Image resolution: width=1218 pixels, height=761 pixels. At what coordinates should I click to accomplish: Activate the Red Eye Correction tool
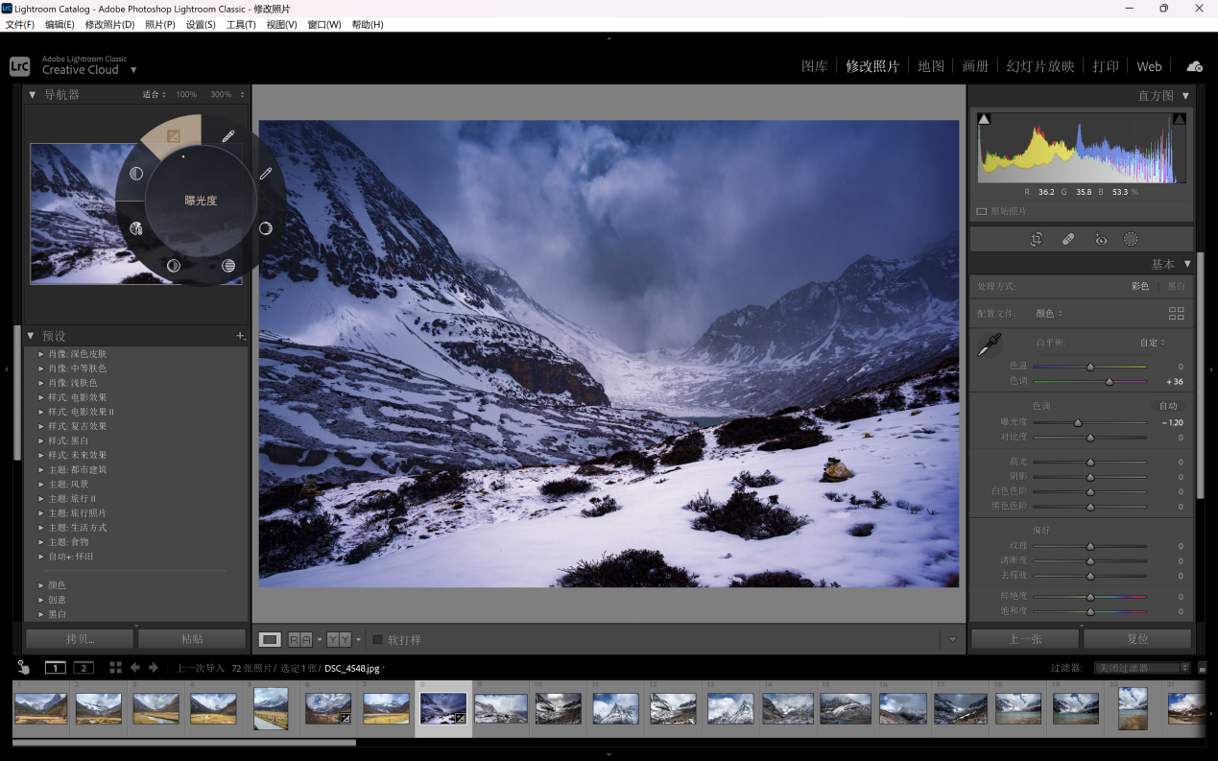click(x=1100, y=240)
